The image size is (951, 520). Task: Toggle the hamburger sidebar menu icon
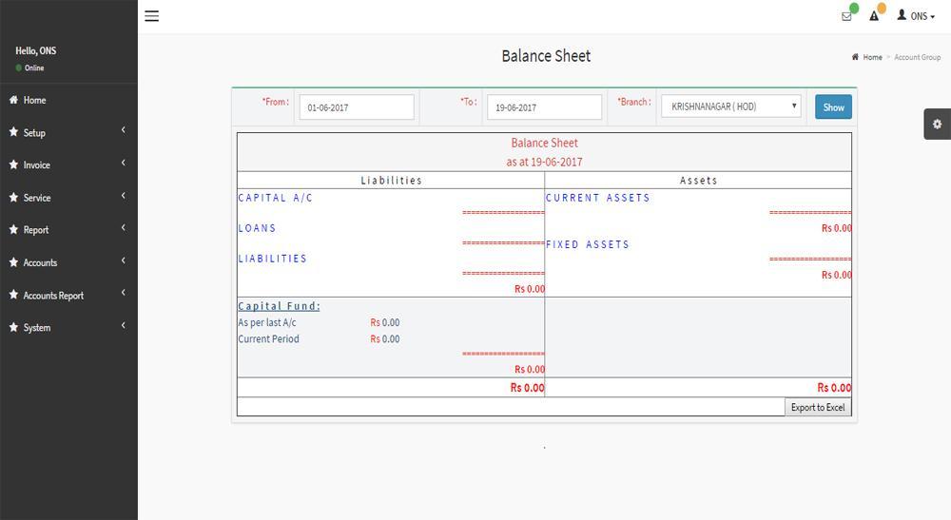[x=151, y=16]
